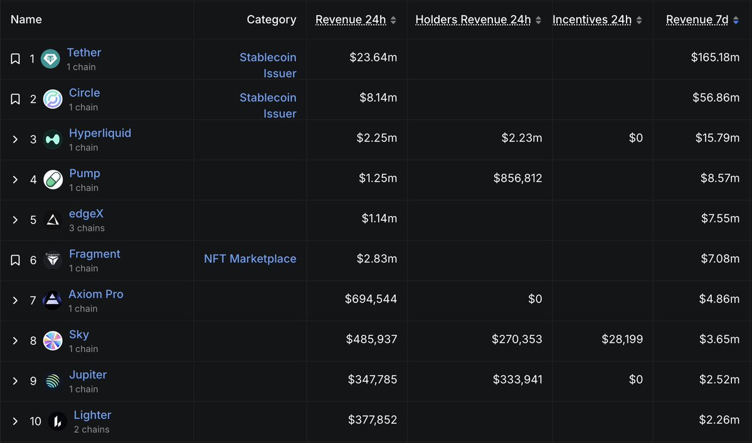Click the Revenue 7d column header

(x=697, y=19)
